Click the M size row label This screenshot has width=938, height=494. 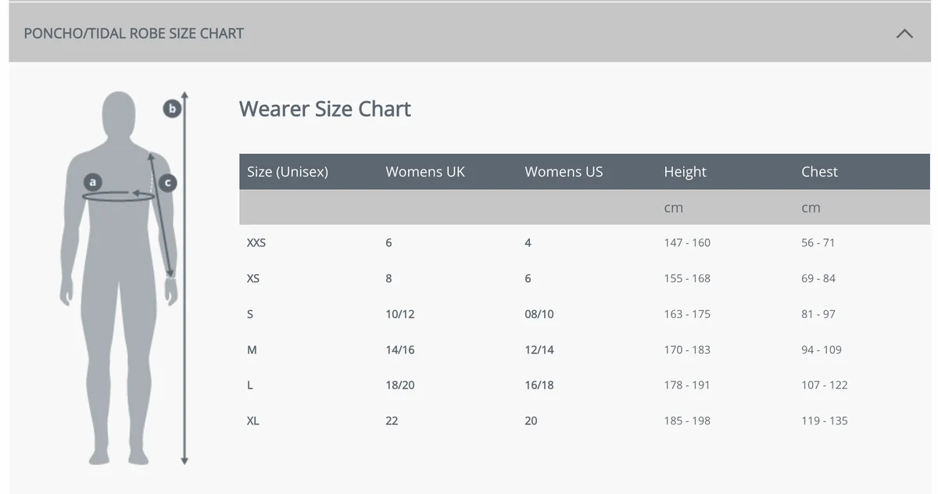pyautogui.click(x=252, y=350)
